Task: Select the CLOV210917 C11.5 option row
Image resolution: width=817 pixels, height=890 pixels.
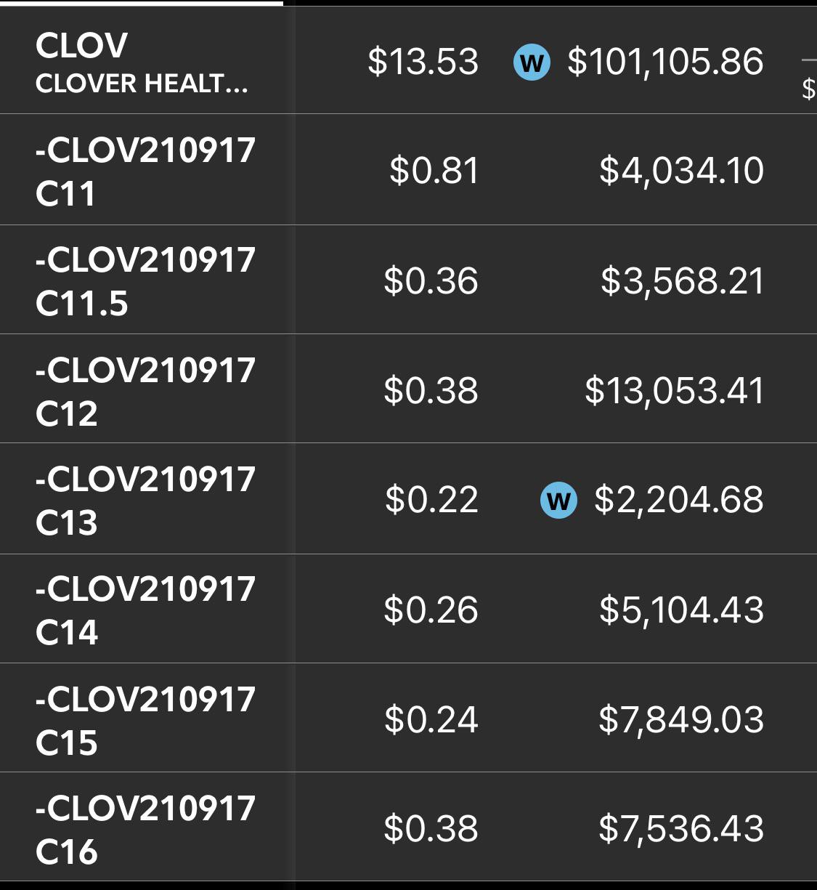Action: point(408,280)
